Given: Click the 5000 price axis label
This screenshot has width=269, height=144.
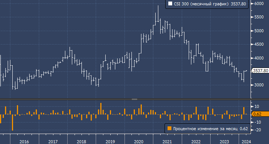Looking at the screenshot, I should [259, 31].
